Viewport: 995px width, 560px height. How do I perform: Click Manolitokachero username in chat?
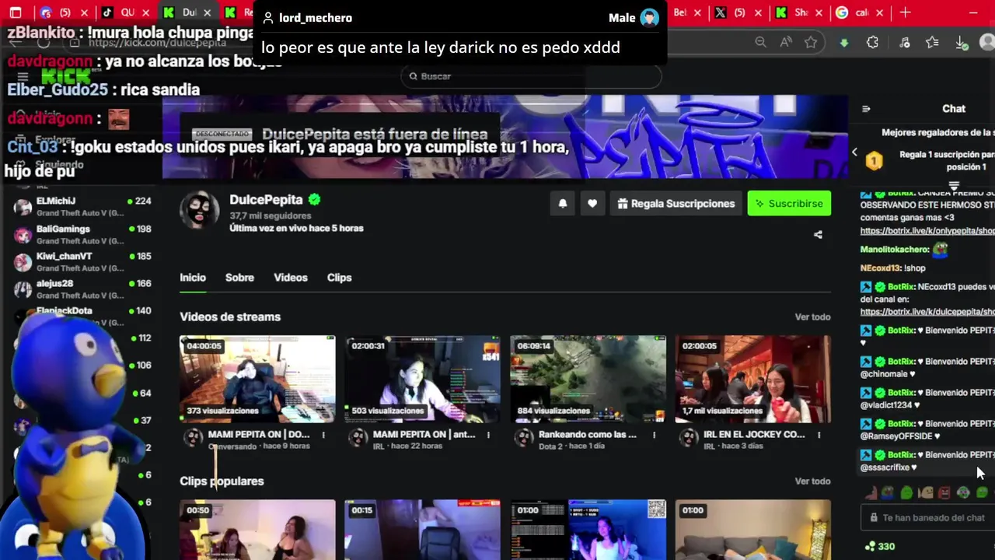[x=895, y=250]
